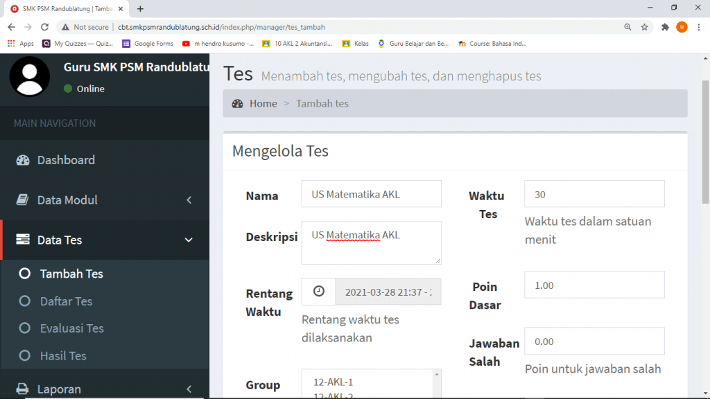Close the SMK PSM Randublatung tab
The width and height of the screenshot is (710, 399).
tap(121, 8)
